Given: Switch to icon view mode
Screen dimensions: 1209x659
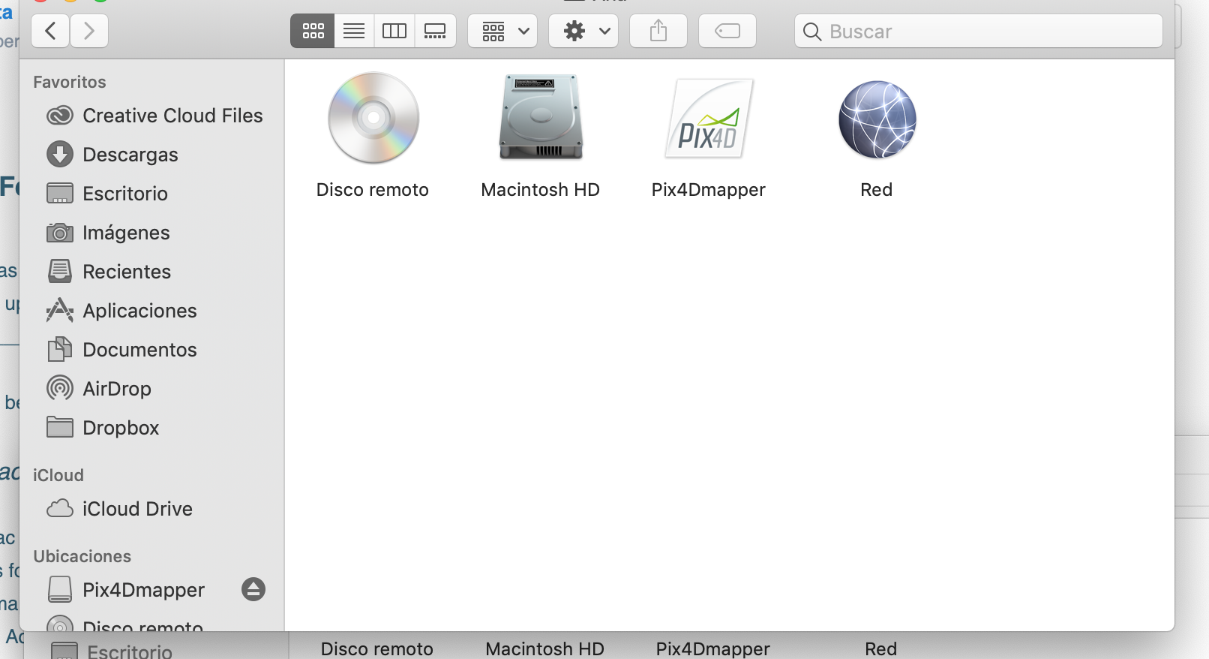Looking at the screenshot, I should point(313,31).
